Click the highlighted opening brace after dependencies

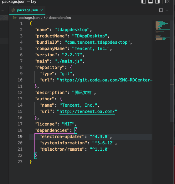pyautogui.click(x=76, y=130)
